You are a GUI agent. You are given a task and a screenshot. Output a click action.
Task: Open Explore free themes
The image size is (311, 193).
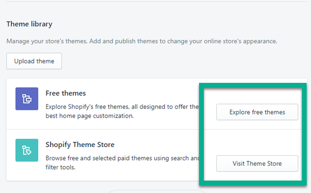257,112
